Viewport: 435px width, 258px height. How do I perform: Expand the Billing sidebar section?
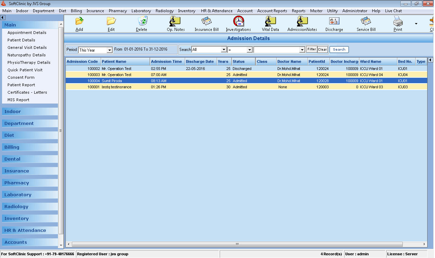pos(30,147)
